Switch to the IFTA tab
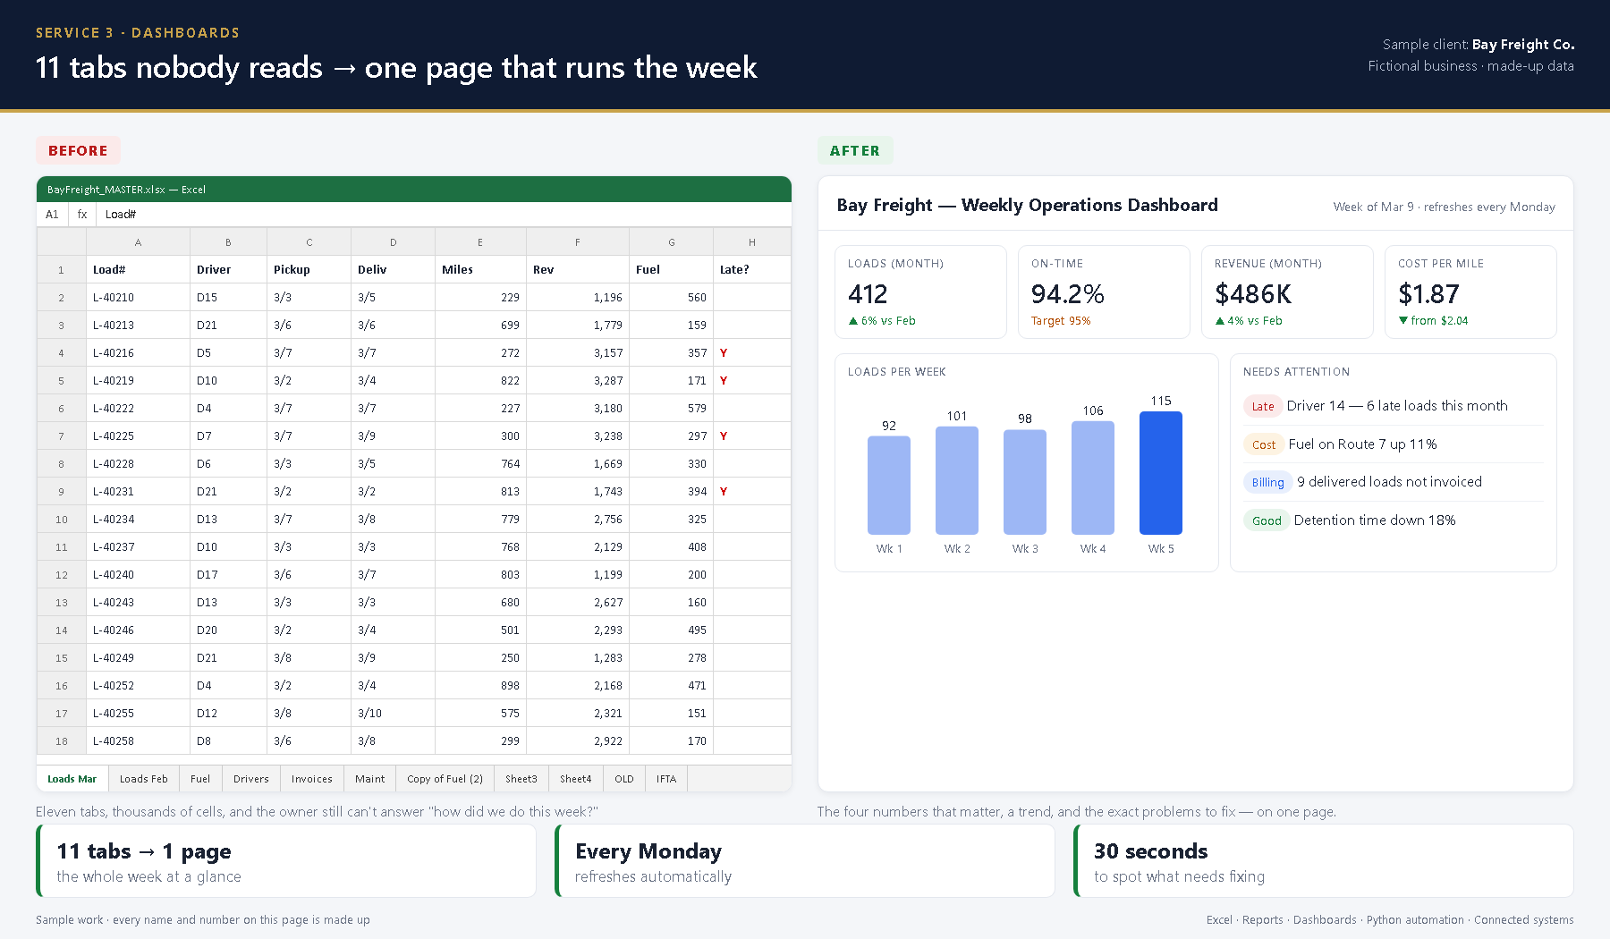This screenshot has height=939, width=1610. 665,779
